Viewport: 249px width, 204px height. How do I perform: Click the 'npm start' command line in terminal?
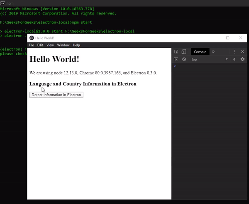46,22
